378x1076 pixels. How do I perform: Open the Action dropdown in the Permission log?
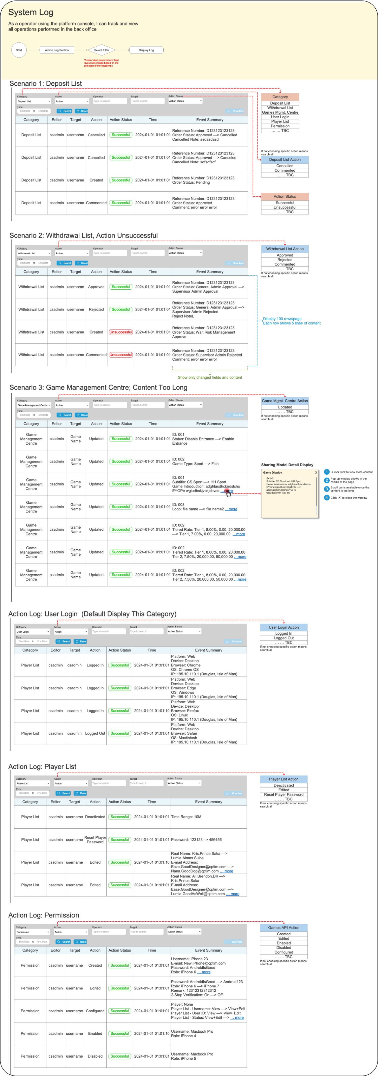(71, 932)
